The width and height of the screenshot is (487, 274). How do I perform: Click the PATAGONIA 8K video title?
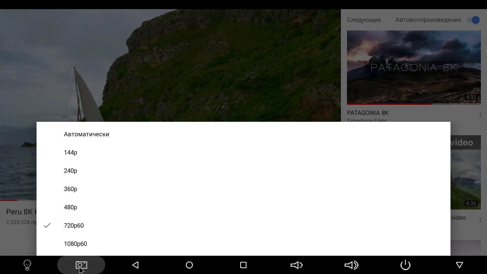coord(368,113)
